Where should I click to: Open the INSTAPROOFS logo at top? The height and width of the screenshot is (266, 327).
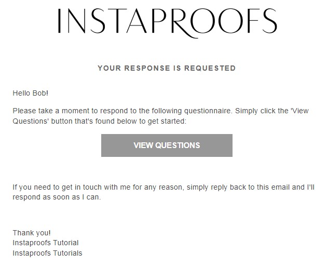click(x=167, y=23)
